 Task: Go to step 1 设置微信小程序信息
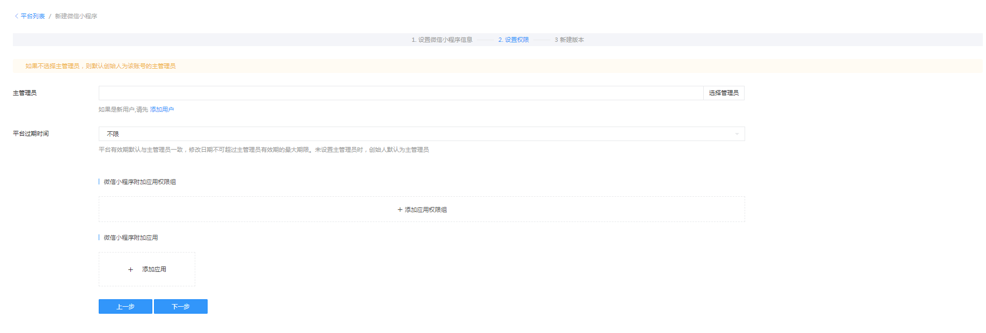tap(442, 40)
